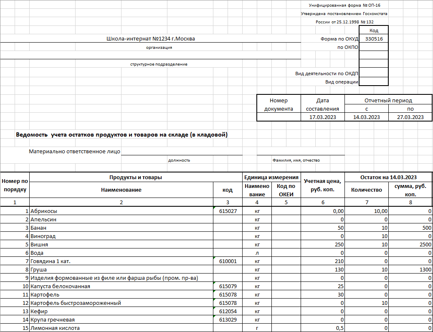The width and height of the screenshot is (433, 332).
Task: Select the period end date 27.03.2023
Action: tap(410, 117)
